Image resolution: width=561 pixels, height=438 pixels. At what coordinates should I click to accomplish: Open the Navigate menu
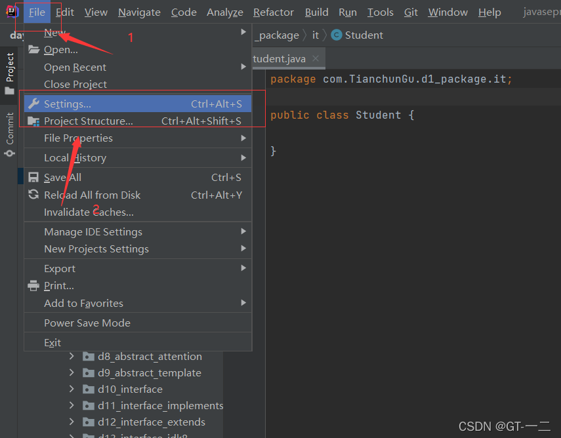(139, 12)
